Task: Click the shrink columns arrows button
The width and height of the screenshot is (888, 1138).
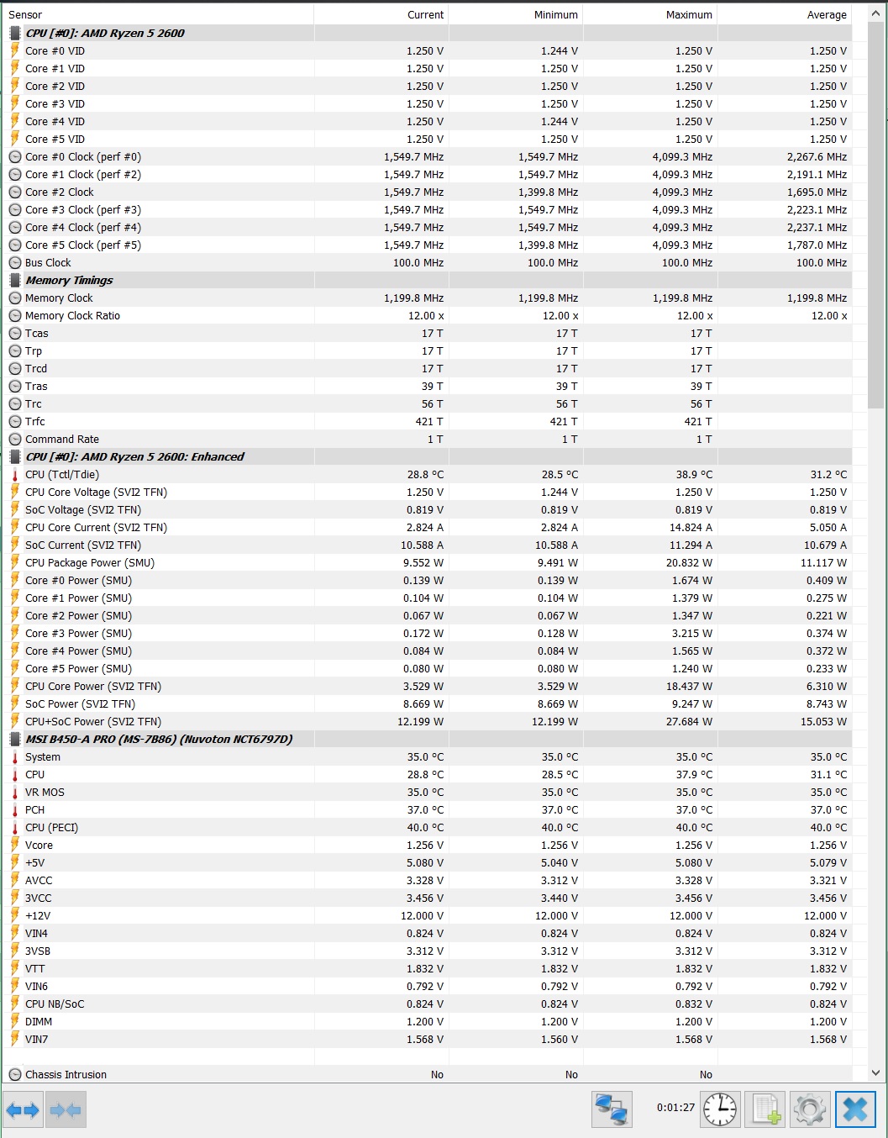Action: [x=66, y=1110]
